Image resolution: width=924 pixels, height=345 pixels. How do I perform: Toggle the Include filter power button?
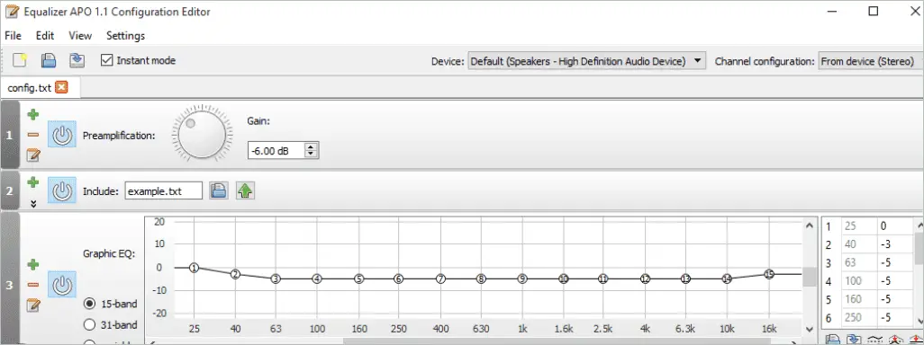click(62, 190)
